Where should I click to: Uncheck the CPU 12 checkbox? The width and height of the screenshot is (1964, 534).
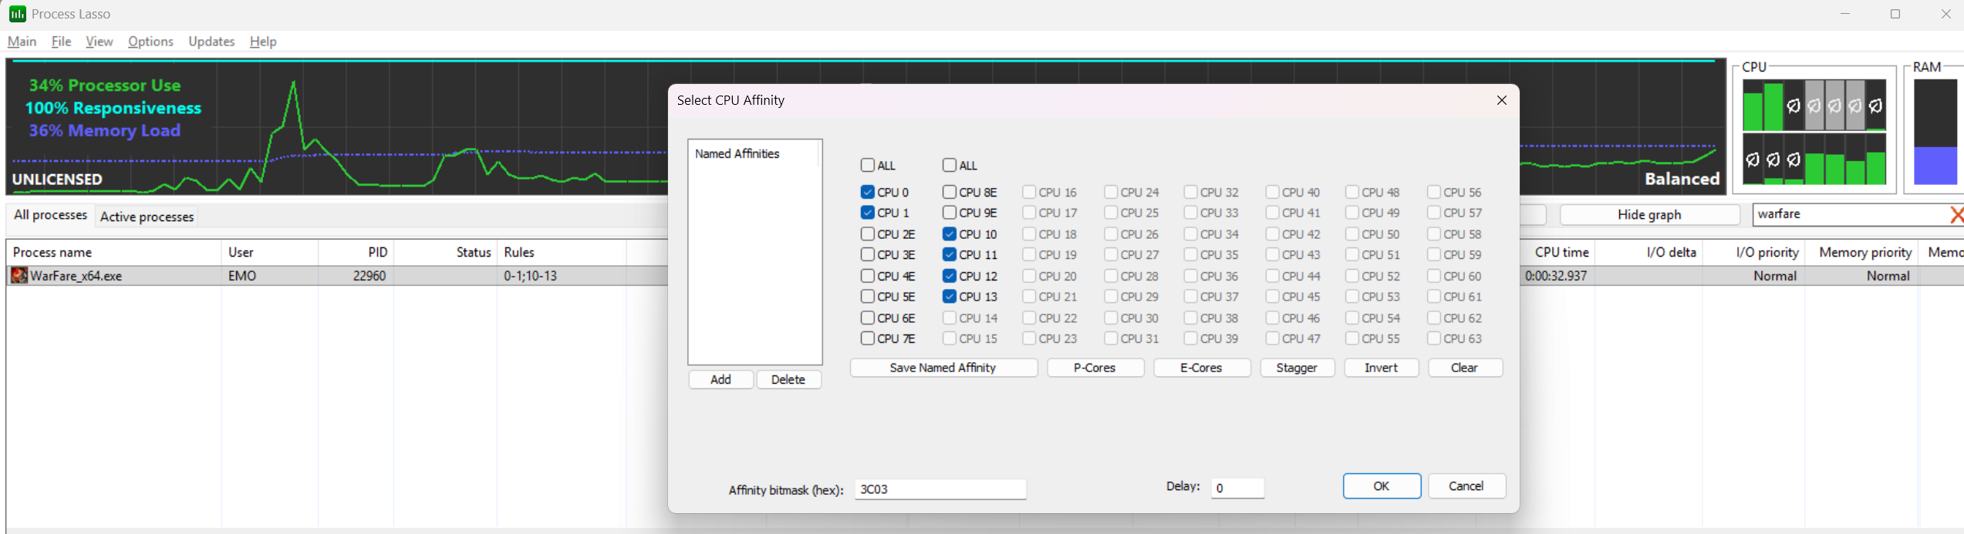click(950, 275)
